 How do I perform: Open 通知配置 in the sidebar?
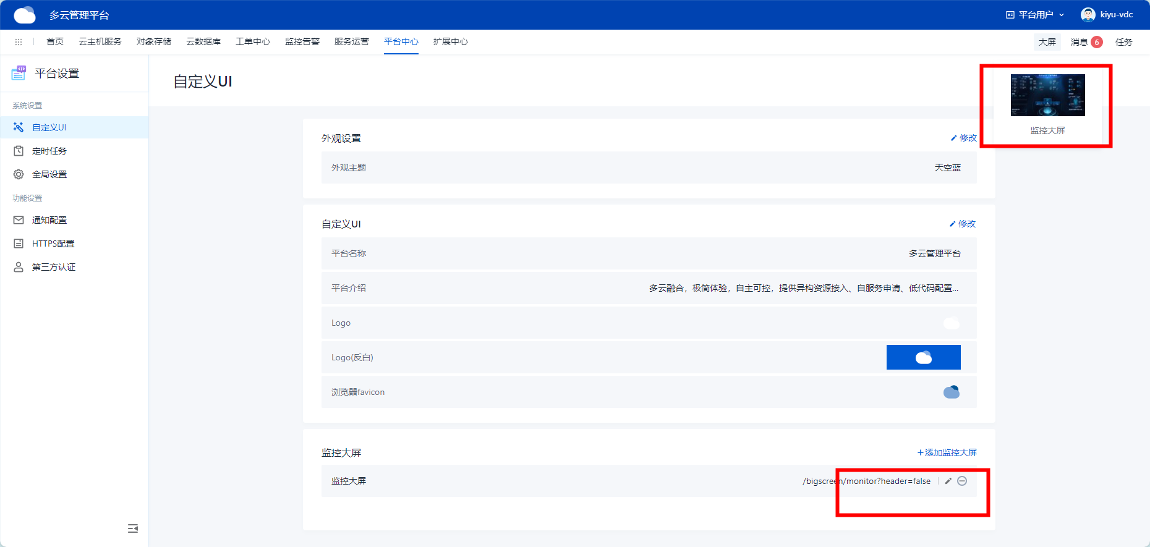(x=49, y=220)
